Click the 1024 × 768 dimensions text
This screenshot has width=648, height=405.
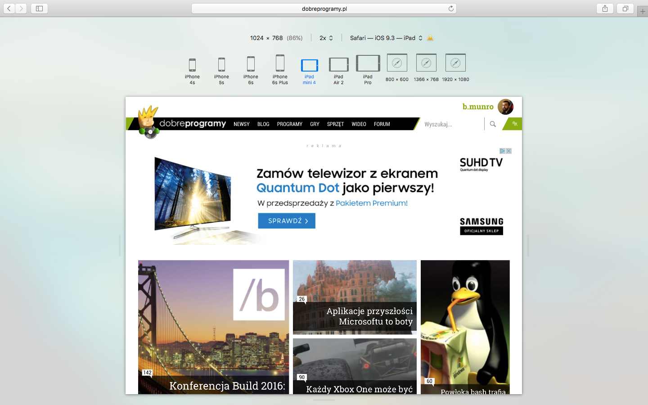pyautogui.click(x=266, y=38)
